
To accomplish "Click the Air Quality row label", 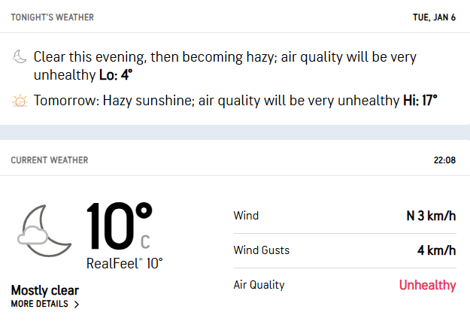I will click(259, 285).
